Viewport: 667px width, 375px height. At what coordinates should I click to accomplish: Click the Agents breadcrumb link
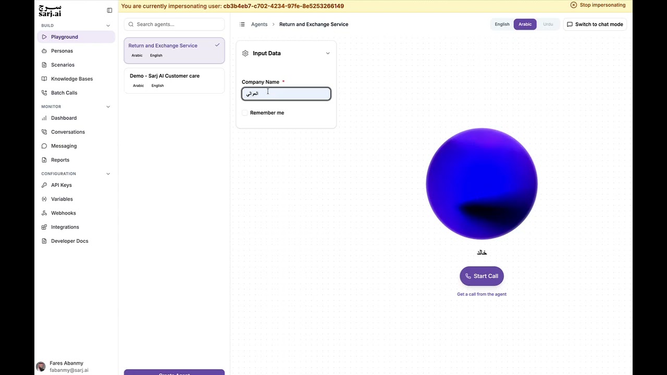point(259,24)
